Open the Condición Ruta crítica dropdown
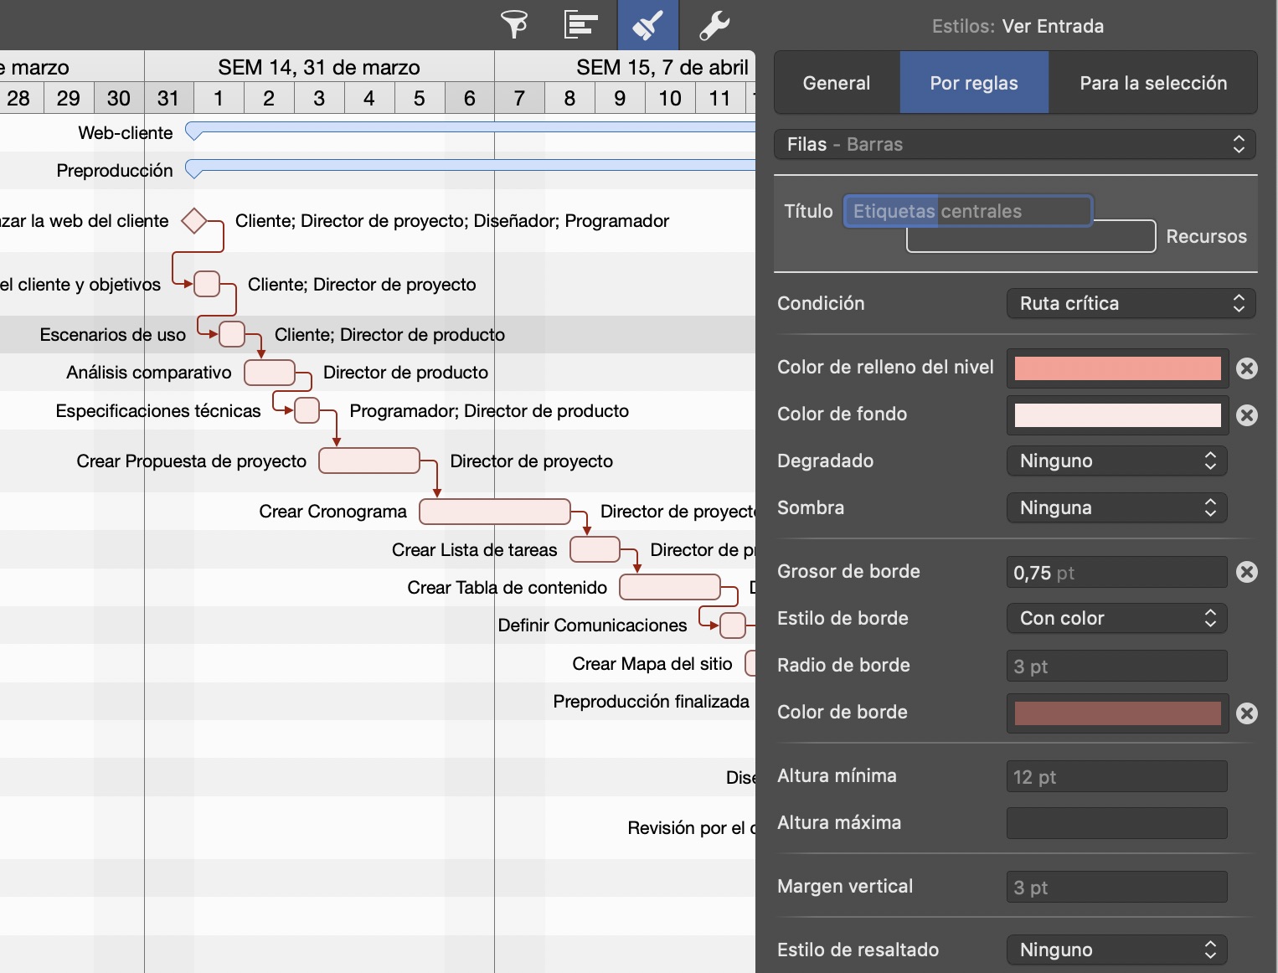Image resolution: width=1278 pixels, height=973 pixels. point(1131,303)
